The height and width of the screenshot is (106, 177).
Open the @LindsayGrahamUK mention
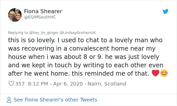(x=78, y=33)
